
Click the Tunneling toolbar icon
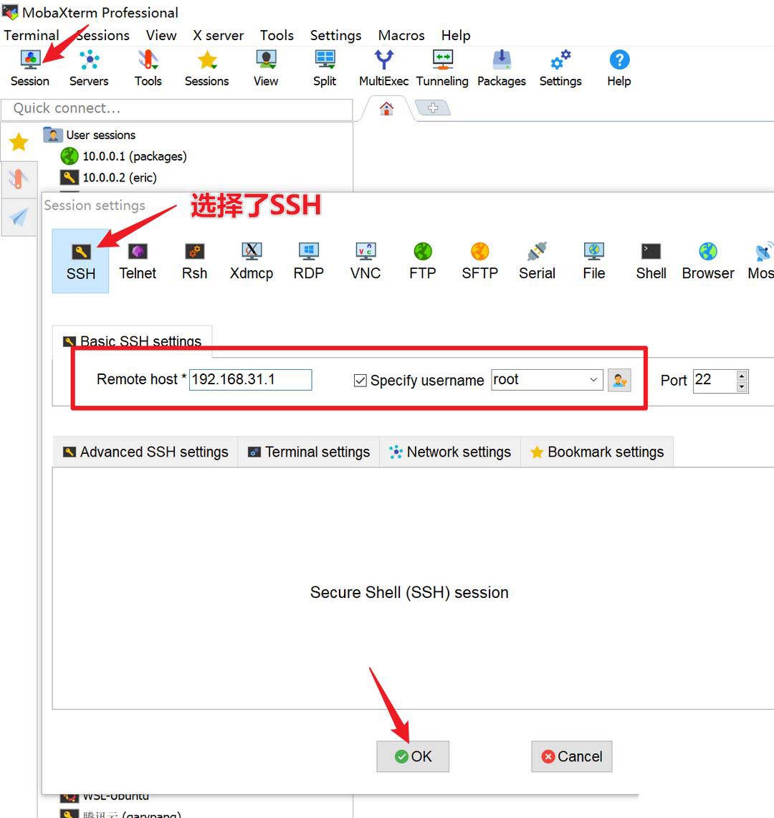[x=442, y=68]
